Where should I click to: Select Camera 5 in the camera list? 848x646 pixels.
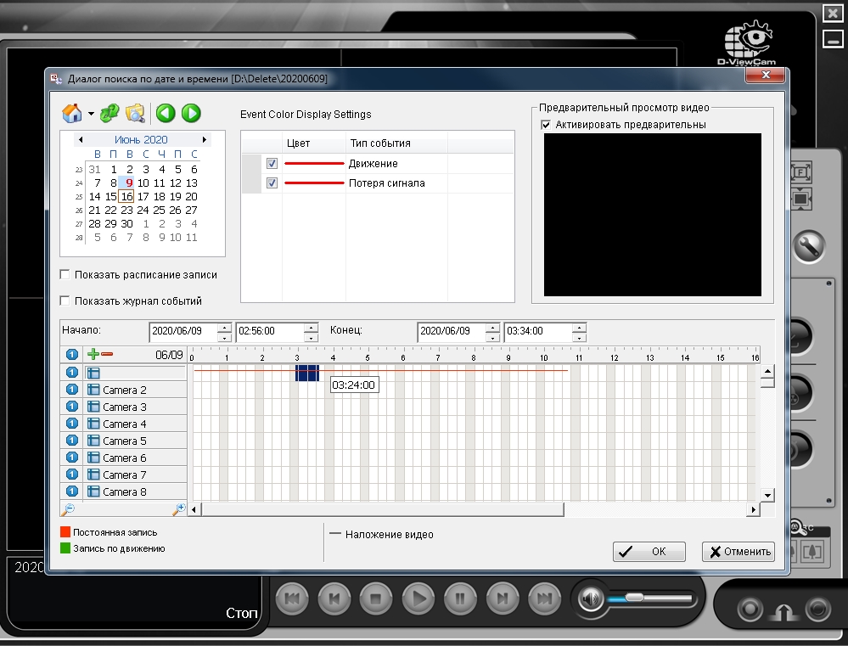pos(124,441)
